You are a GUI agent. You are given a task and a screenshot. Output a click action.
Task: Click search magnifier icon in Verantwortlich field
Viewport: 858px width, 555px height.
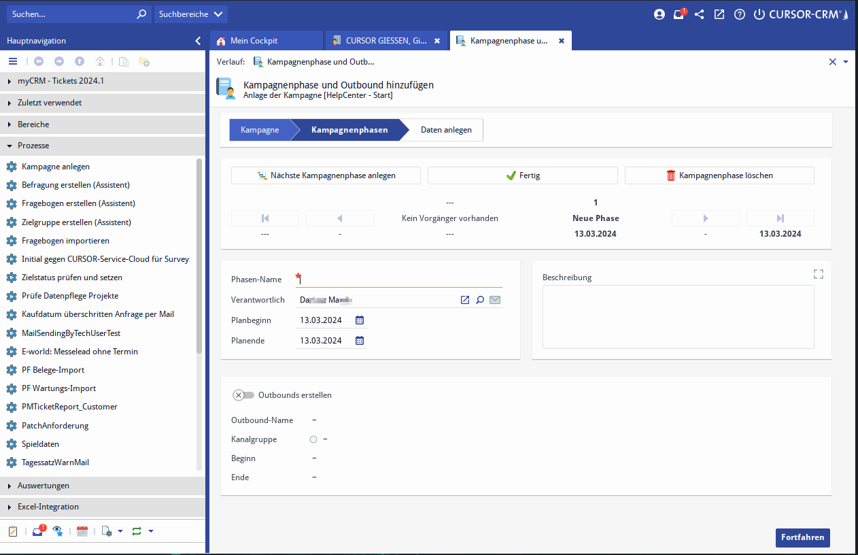pos(480,300)
